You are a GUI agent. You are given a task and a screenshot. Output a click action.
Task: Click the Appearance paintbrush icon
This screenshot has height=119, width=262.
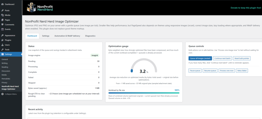(x=3, y=35)
